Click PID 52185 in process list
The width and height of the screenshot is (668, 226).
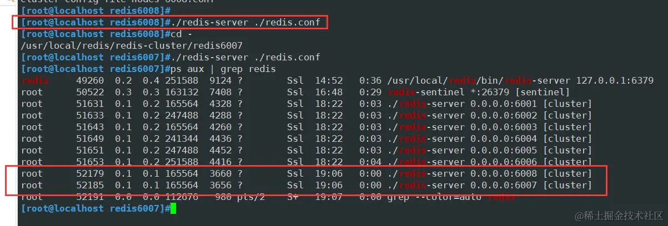(x=90, y=186)
